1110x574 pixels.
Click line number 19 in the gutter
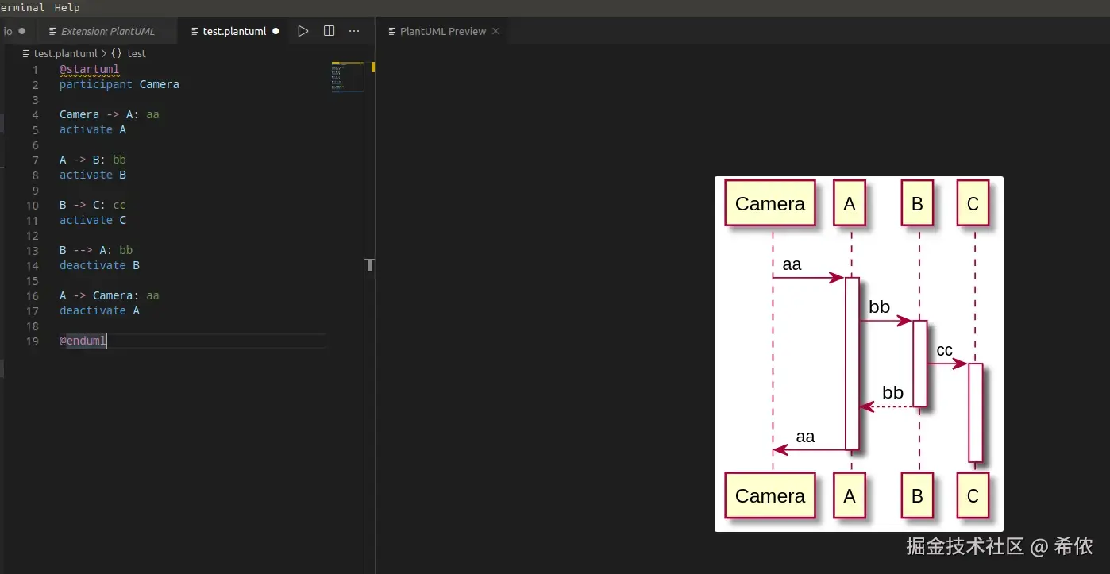coord(32,341)
